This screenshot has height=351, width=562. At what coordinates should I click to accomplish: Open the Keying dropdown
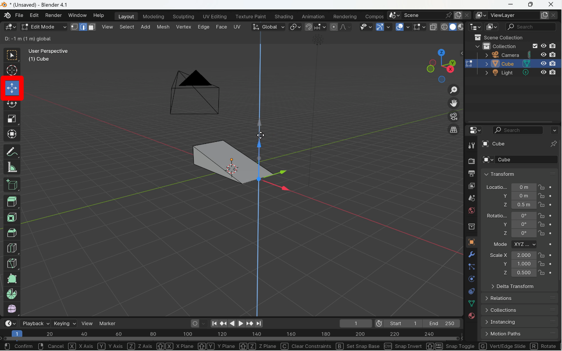[x=65, y=324]
